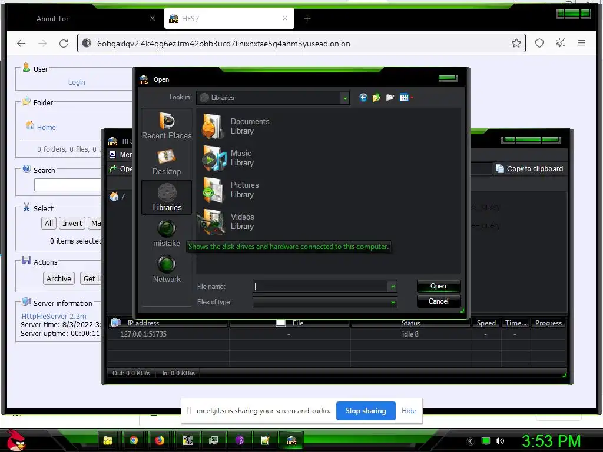Close the About Tor tab
The image size is (603, 452).
pyautogui.click(x=153, y=18)
